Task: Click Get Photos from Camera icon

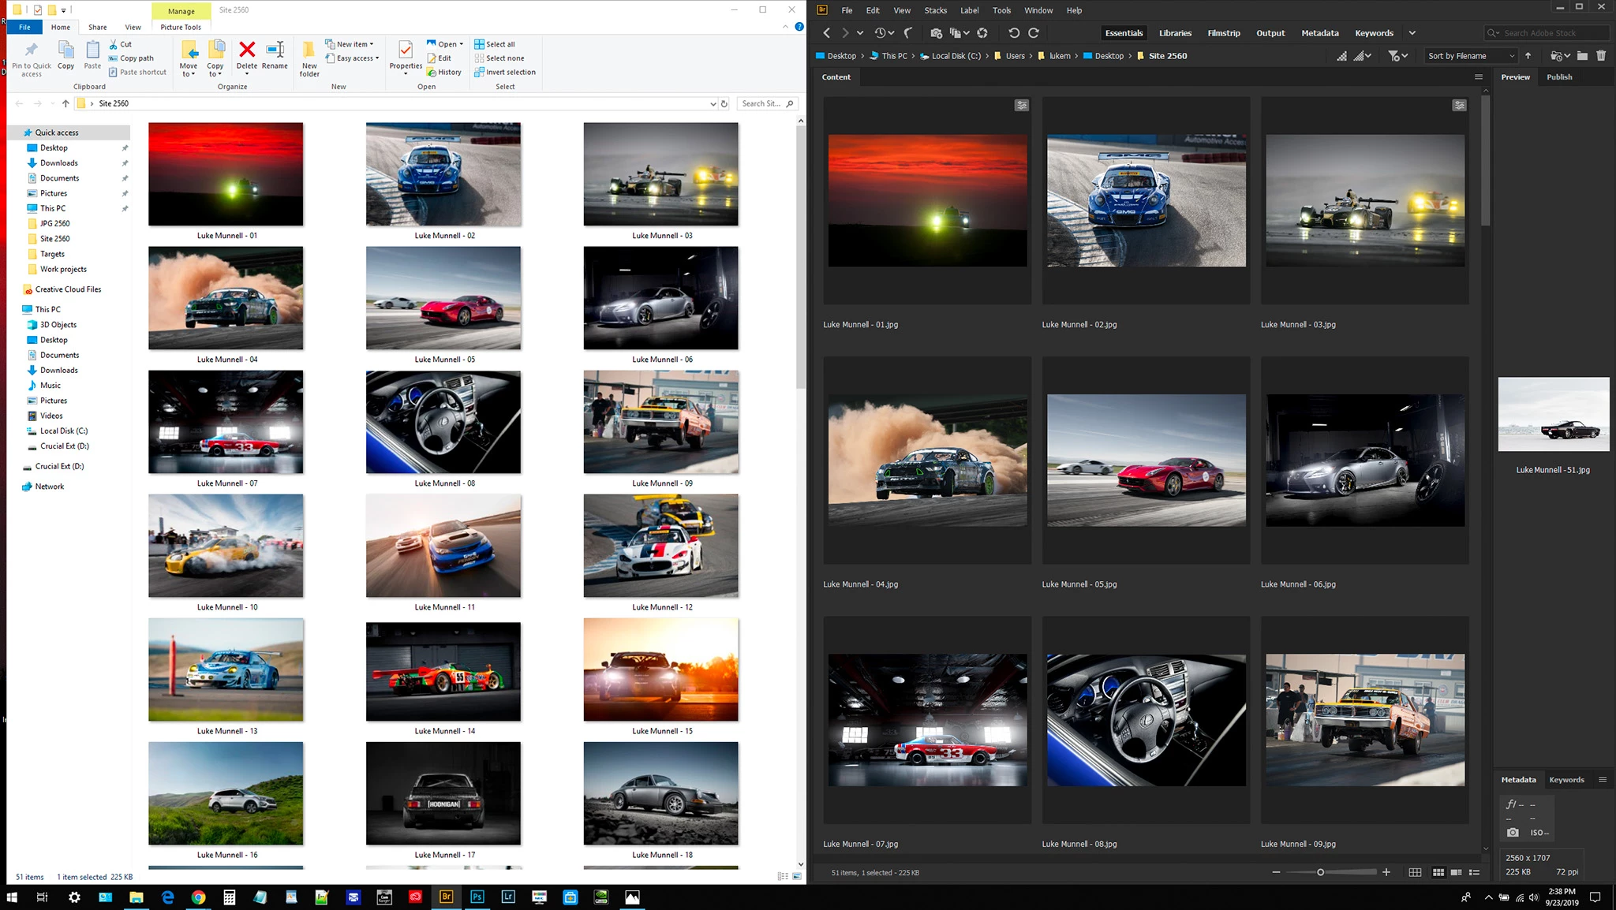Action: pos(936,33)
